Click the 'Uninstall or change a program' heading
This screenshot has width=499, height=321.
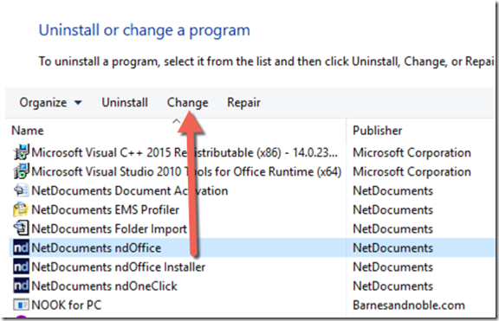click(x=144, y=30)
